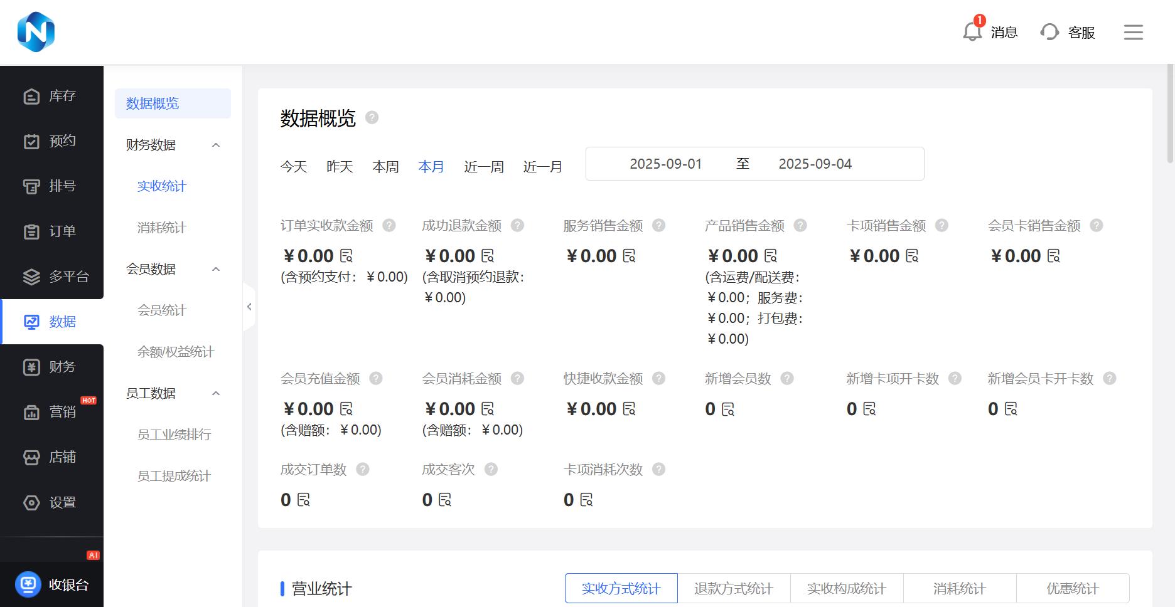1175x607 pixels.
Task: Open 员工业绩排行 in the sidebar
Action: [174, 435]
